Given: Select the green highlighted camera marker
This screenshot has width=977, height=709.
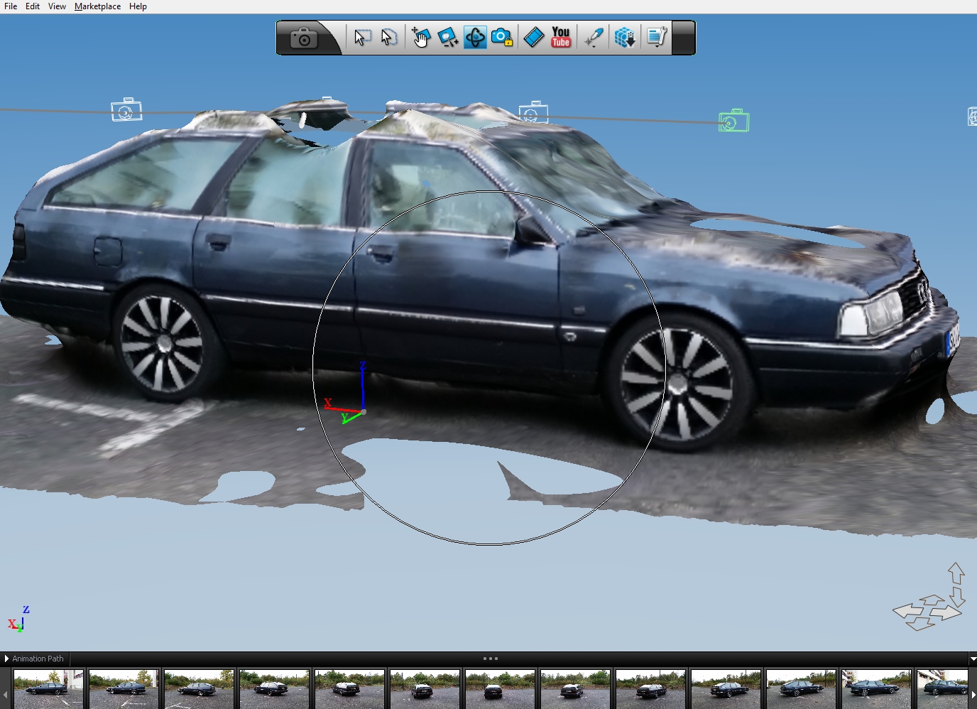Looking at the screenshot, I should point(733,121).
